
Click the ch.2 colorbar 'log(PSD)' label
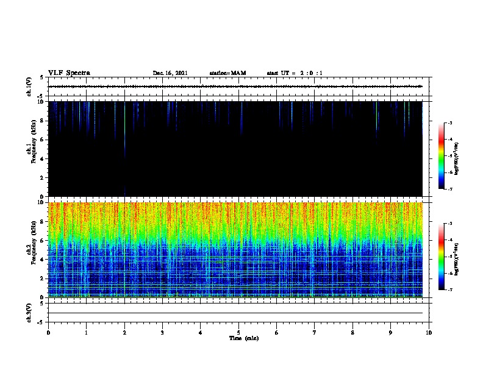point(457,259)
